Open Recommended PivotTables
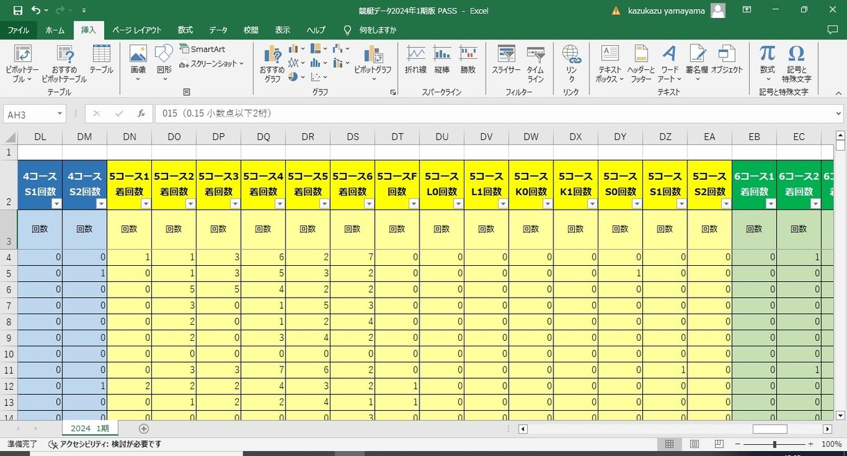The height and width of the screenshot is (456, 847). tap(64, 63)
